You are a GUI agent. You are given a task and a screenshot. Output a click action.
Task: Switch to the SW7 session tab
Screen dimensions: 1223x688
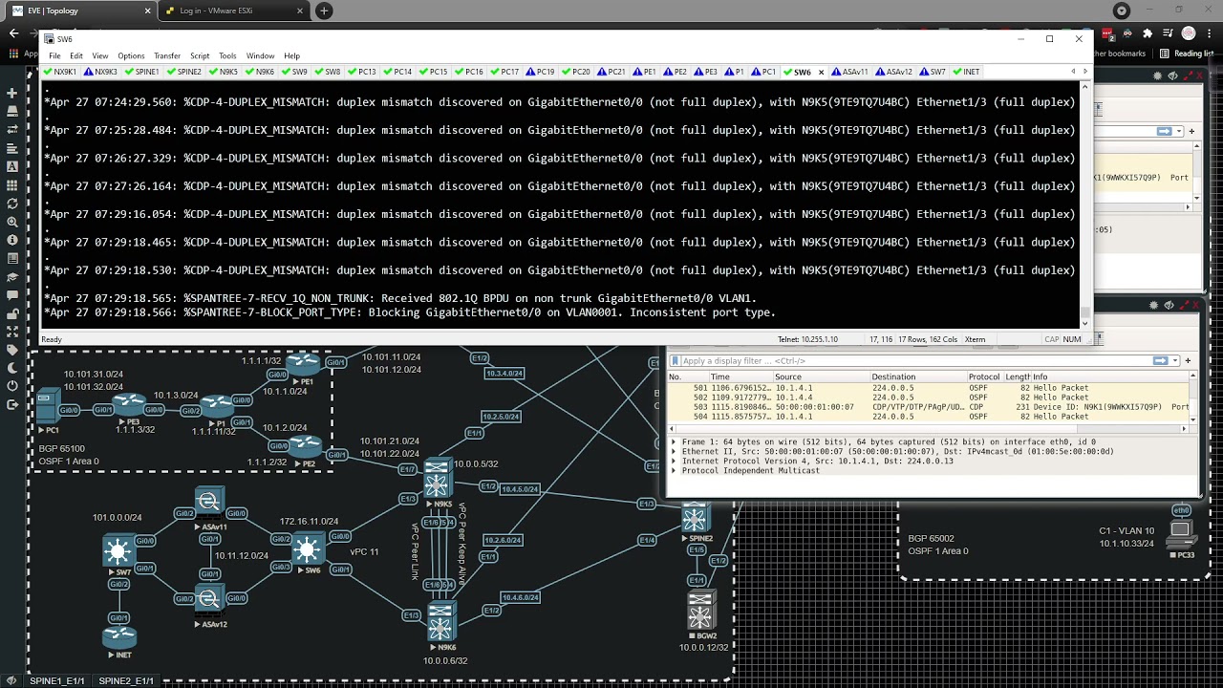click(x=932, y=72)
